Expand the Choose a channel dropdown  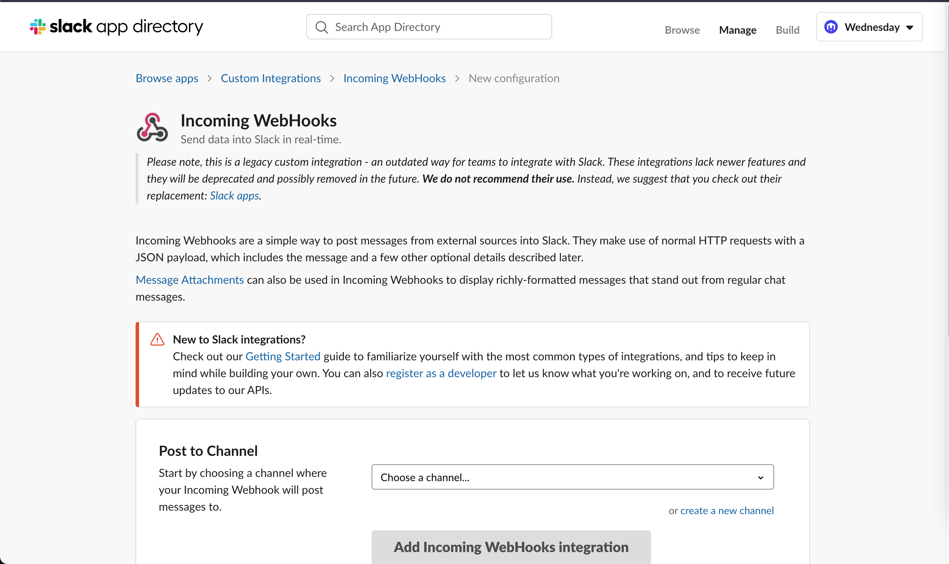point(572,477)
